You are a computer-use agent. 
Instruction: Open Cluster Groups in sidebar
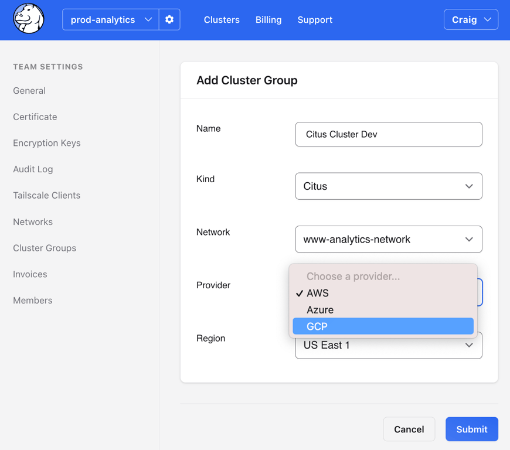coord(45,248)
